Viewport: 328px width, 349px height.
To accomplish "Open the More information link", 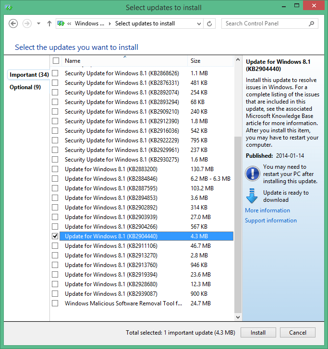I will pos(267,210).
